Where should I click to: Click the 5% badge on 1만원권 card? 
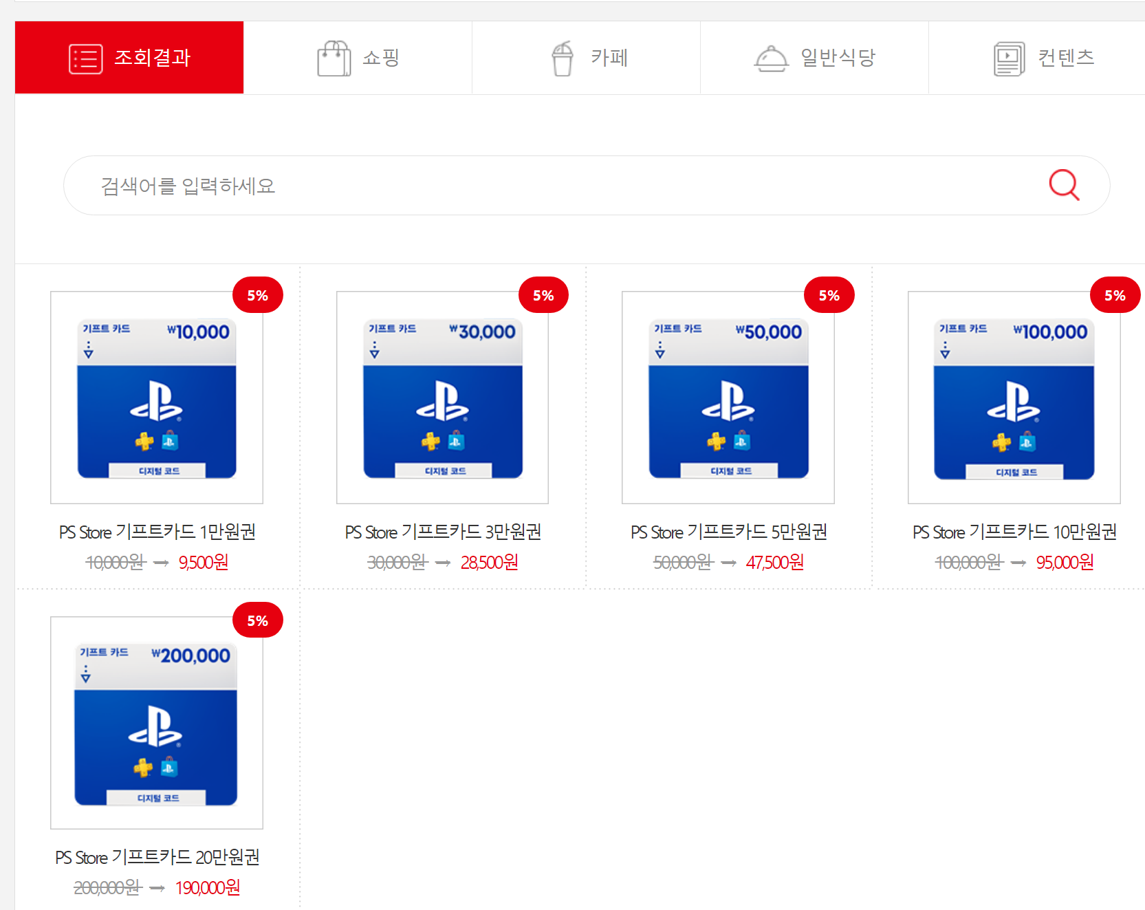tap(258, 295)
